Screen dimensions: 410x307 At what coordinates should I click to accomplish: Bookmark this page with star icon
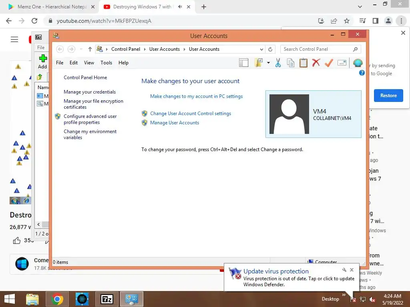point(347,21)
